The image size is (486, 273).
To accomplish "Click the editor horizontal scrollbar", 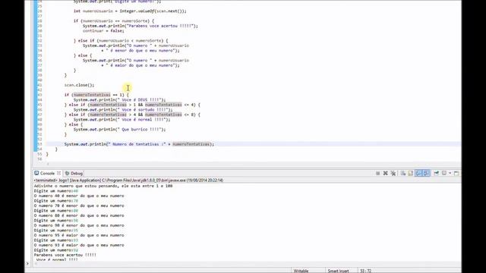I will coord(253,164).
